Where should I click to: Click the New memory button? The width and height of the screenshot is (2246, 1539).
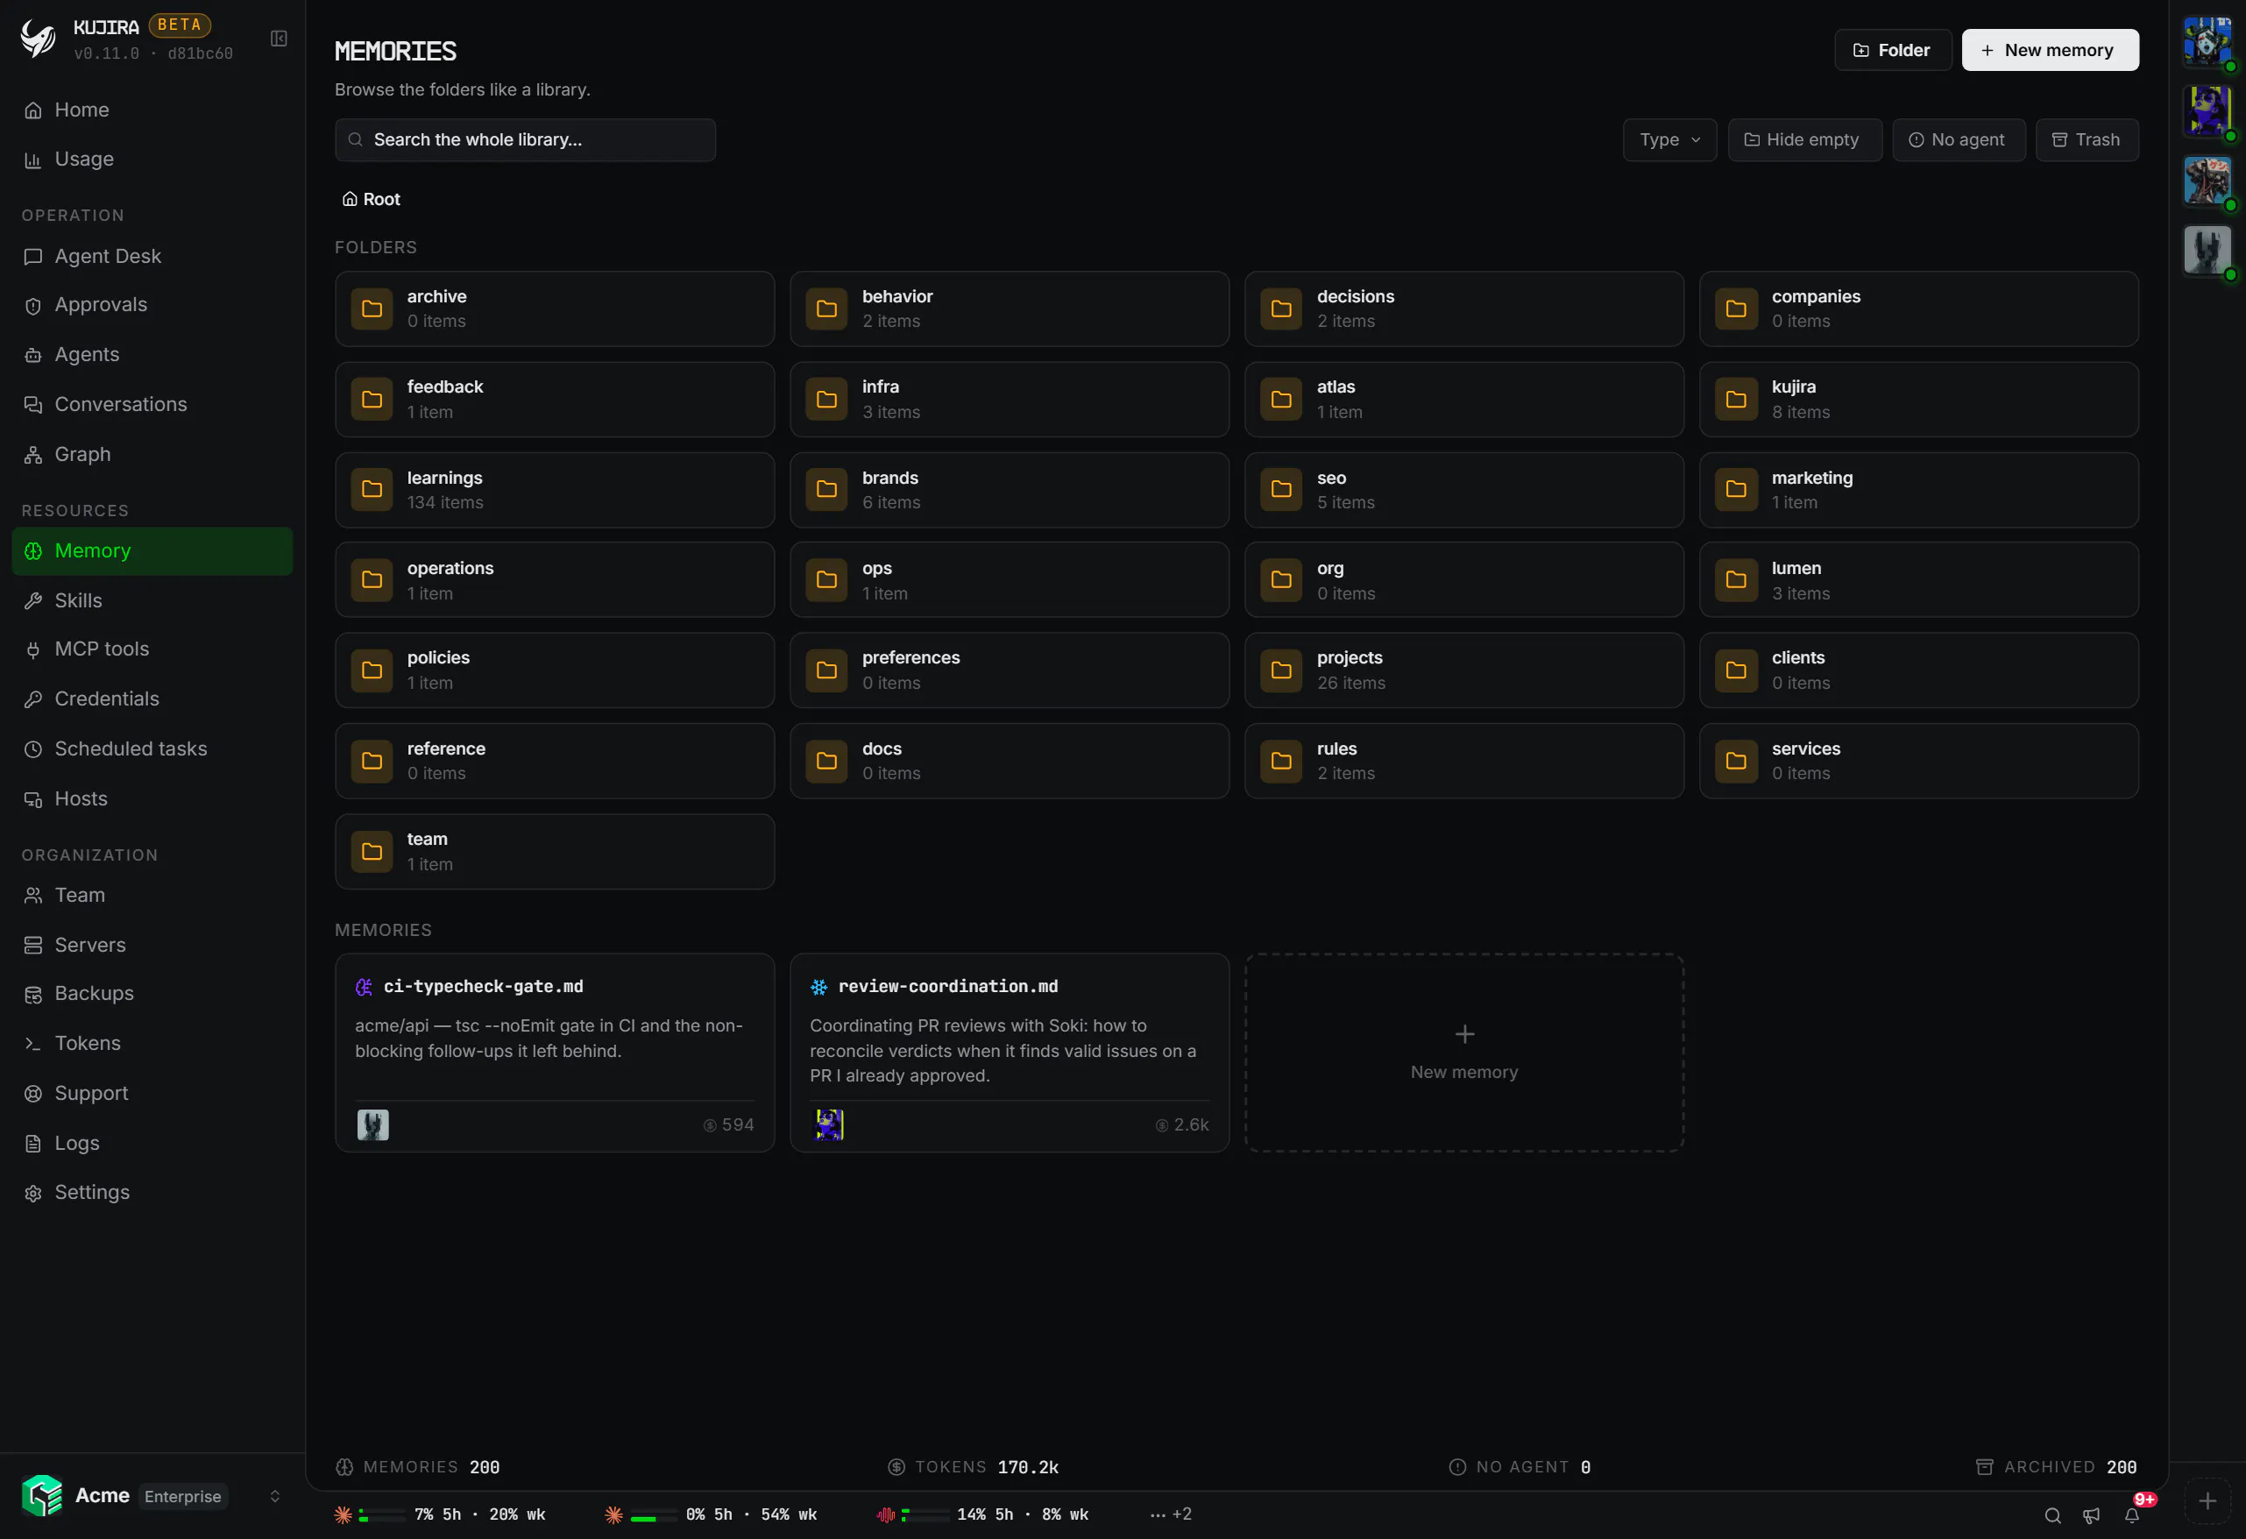pos(2049,50)
